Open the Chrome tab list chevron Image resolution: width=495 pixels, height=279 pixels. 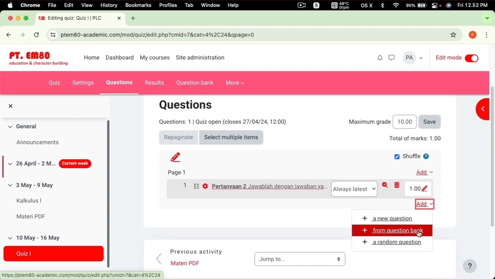click(487, 18)
